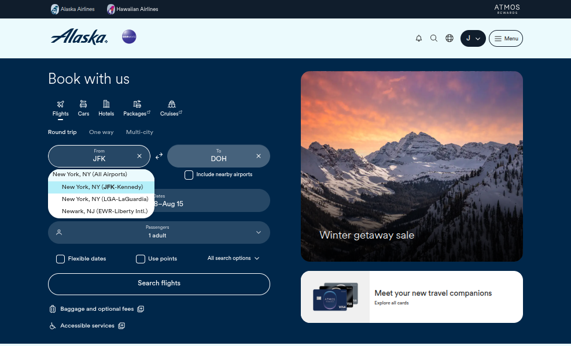Select the Cars booking tab
The width and height of the screenshot is (571, 346).
pyautogui.click(x=83, y=109)
